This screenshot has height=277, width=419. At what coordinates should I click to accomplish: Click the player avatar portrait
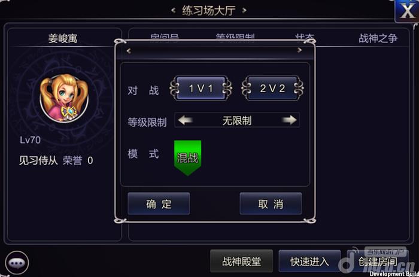(64, 98)
